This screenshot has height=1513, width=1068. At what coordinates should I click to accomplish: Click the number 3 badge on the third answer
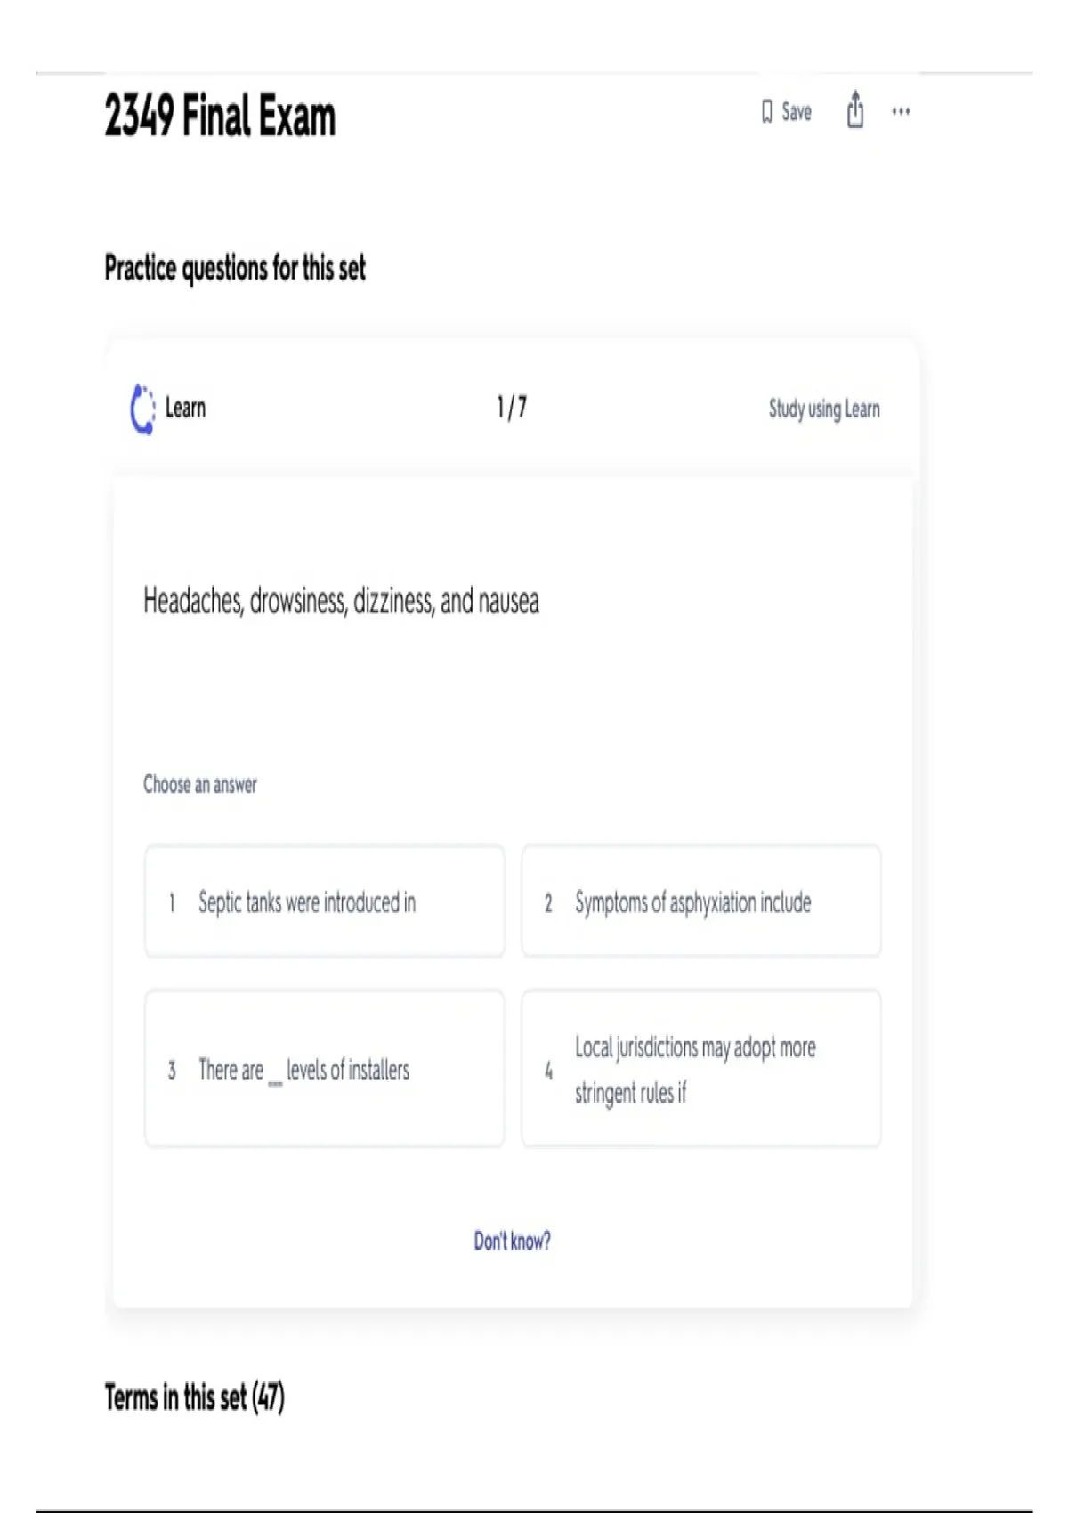click(172, 1070)
